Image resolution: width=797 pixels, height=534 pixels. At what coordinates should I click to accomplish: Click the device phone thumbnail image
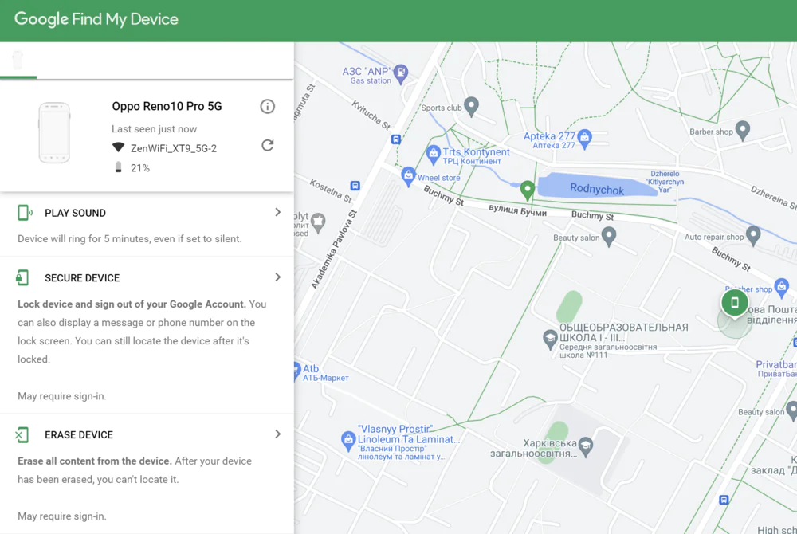point(54,132)
